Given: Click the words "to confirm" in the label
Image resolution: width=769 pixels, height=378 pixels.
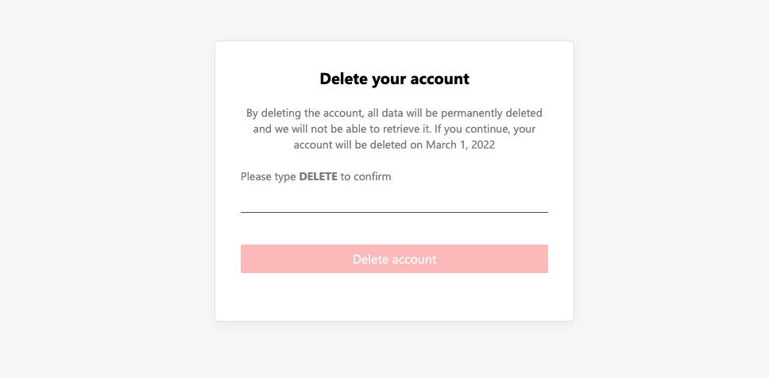Looking at the screenshot, I should 366,176.
